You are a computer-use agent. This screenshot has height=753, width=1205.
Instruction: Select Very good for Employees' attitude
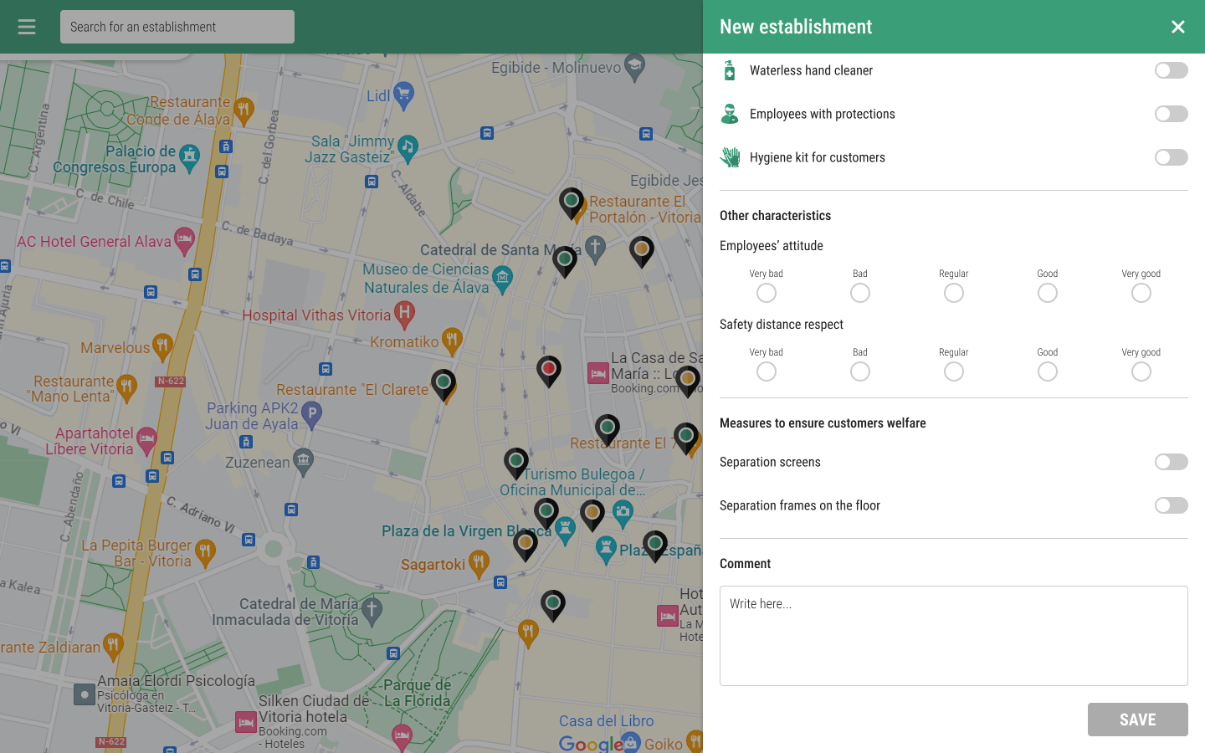[x=1141, y=293]
